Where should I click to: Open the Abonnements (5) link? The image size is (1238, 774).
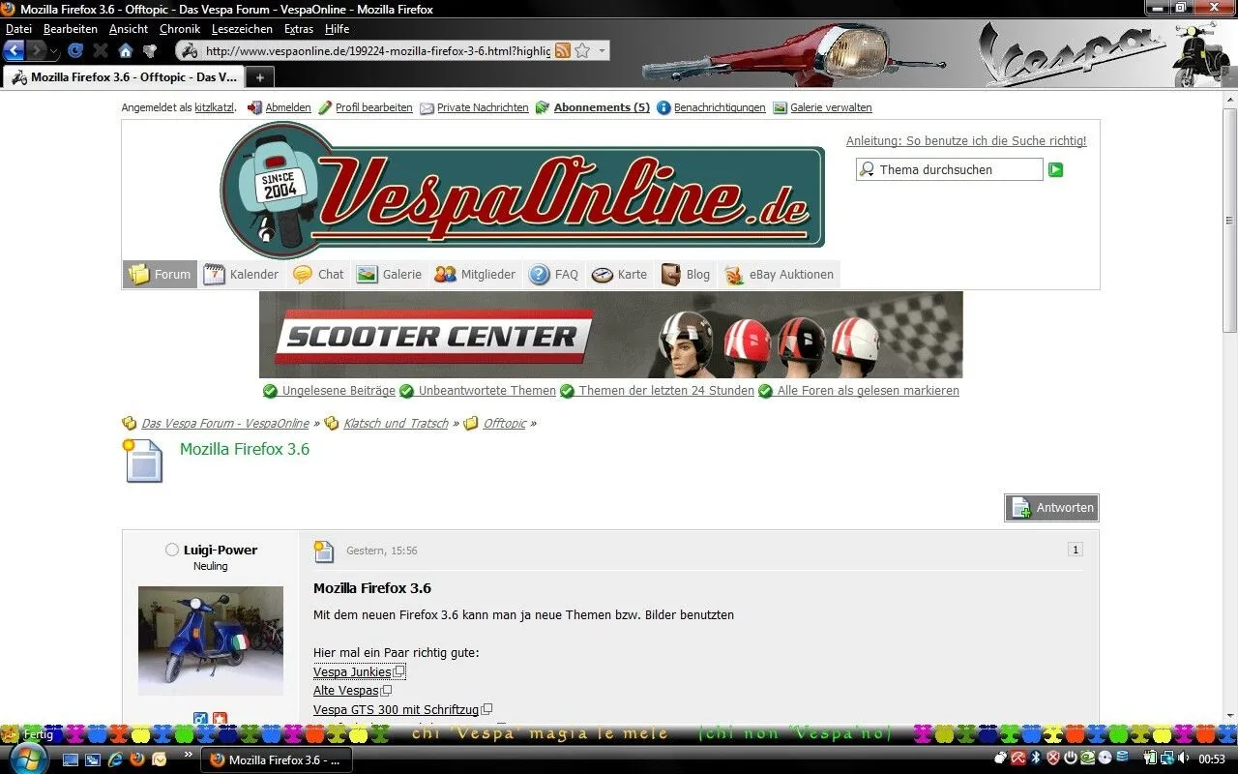(602, 107)
